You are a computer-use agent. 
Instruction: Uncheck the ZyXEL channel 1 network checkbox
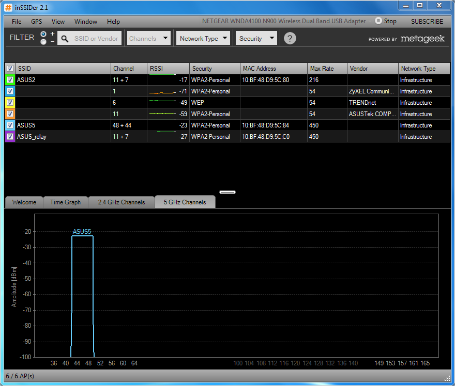[x=10, y=91]
